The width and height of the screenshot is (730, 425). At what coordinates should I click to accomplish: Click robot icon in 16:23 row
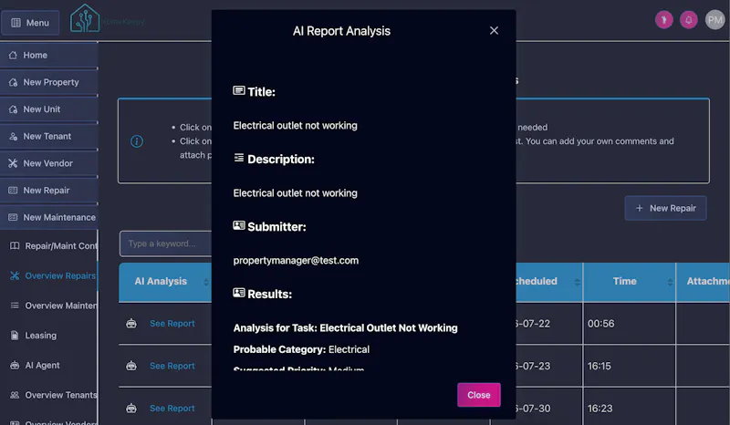[x=131, y=408]
